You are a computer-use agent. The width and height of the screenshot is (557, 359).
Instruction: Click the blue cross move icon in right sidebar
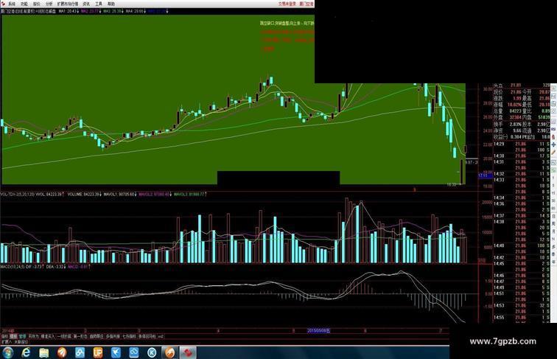(x=553, y=145)
